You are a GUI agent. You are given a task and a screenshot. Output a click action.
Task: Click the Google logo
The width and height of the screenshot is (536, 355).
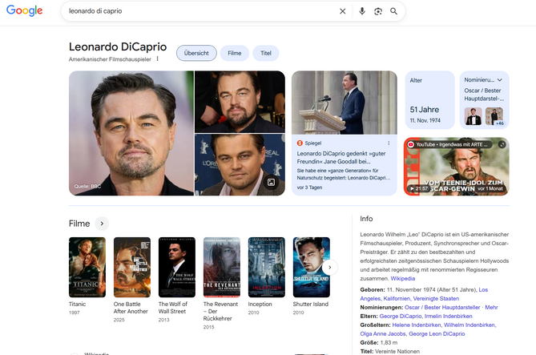pos(24,11)
